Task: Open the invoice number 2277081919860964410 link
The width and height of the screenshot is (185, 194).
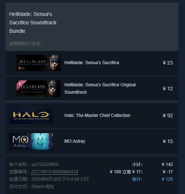Action: pyautogui.click(x=54, y=172)
